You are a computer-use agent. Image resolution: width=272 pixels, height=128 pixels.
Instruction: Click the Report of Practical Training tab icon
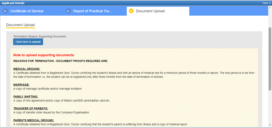[68, 11]
